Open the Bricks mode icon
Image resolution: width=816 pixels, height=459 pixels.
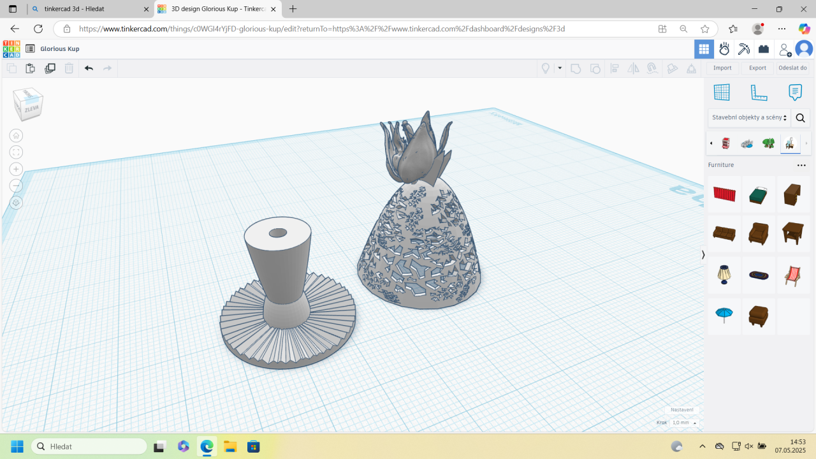pos(763,48)
